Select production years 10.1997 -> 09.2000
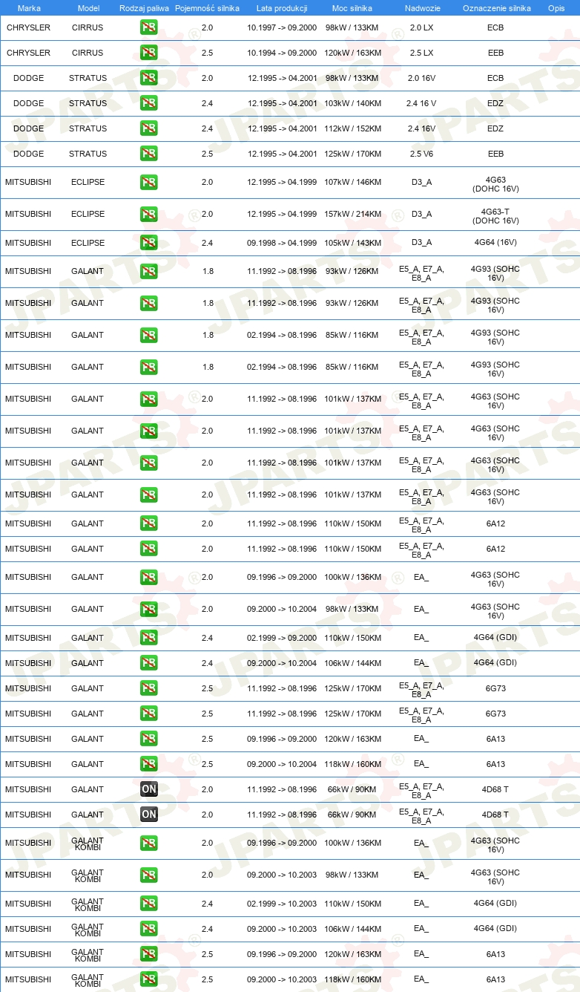Image resolution: width=580 pixels, height=992 pixels. tap(282, 27)
